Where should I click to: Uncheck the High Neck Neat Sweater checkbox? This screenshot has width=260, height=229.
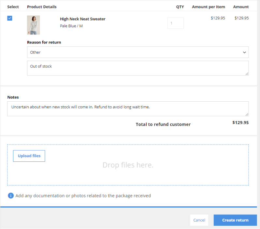[10, 18]
